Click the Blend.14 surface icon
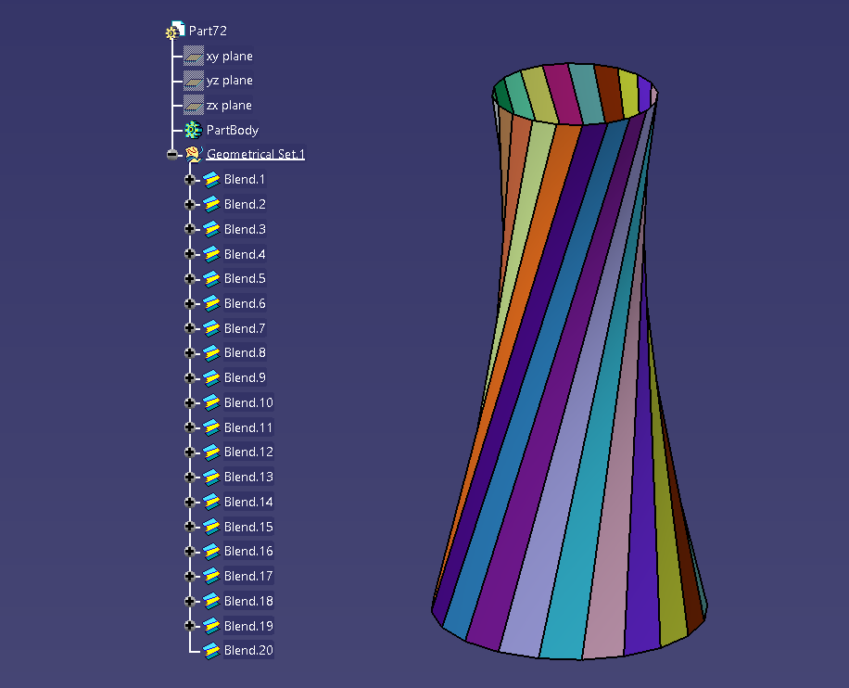The height and width of the screenshot is (688, 849). (211, 502)
